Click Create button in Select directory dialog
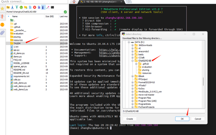The image size is (216, 135). [130, 119]
